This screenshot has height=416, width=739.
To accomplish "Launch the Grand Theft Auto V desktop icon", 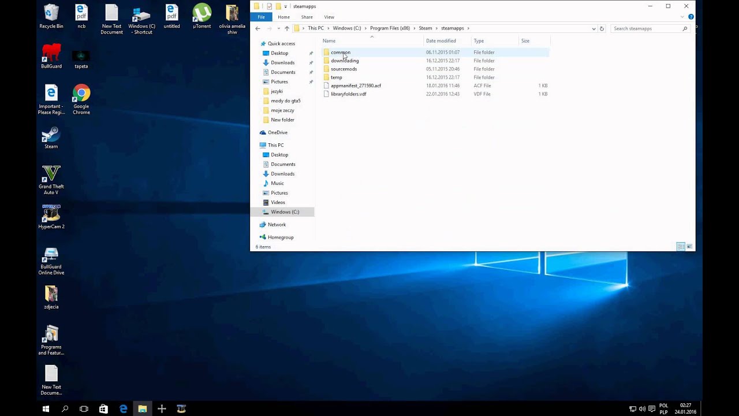I will (x=51, y=180).
